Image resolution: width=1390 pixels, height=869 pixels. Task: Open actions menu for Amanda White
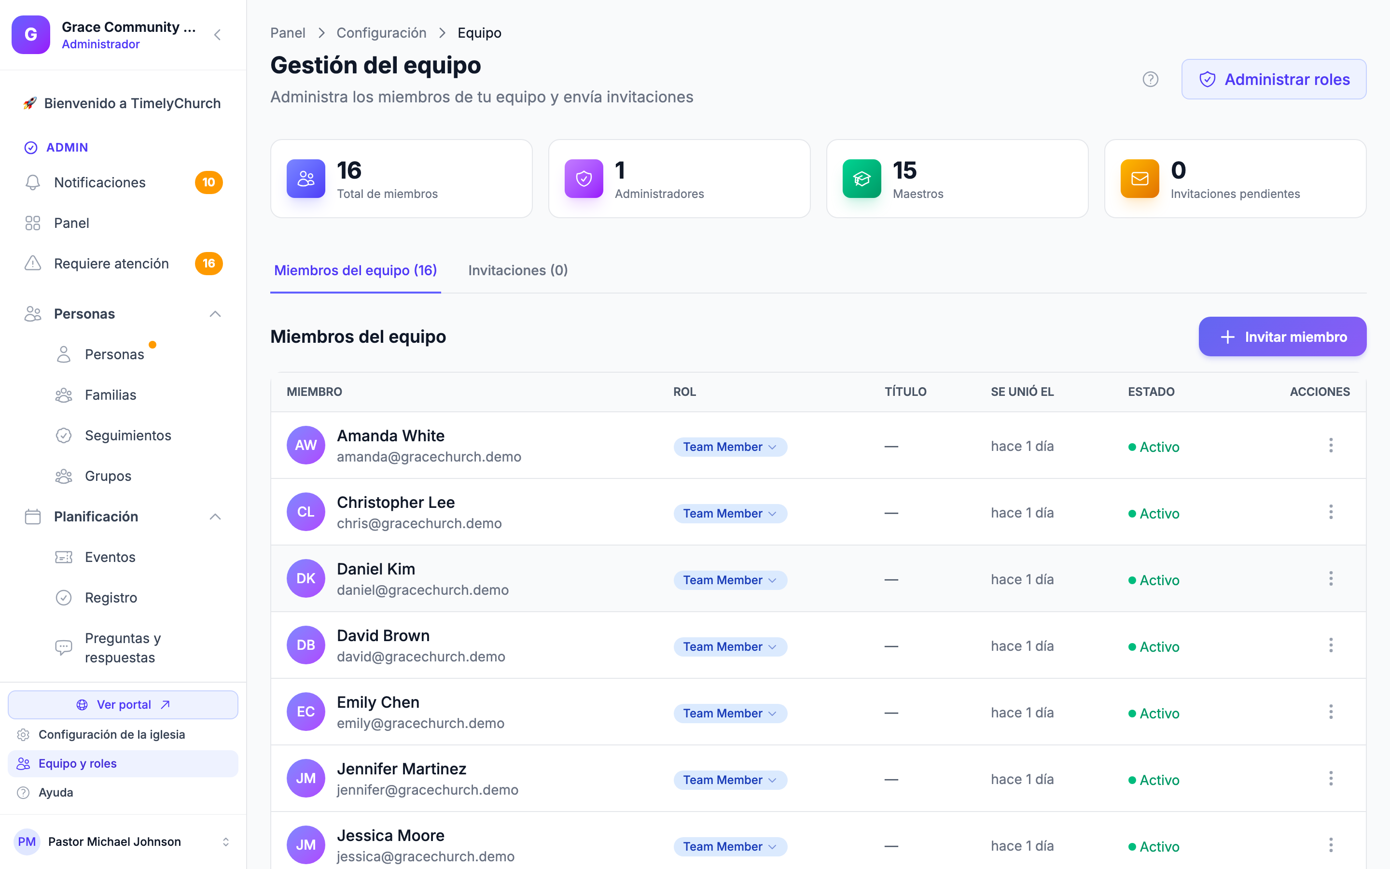[x=1330, y=446]
